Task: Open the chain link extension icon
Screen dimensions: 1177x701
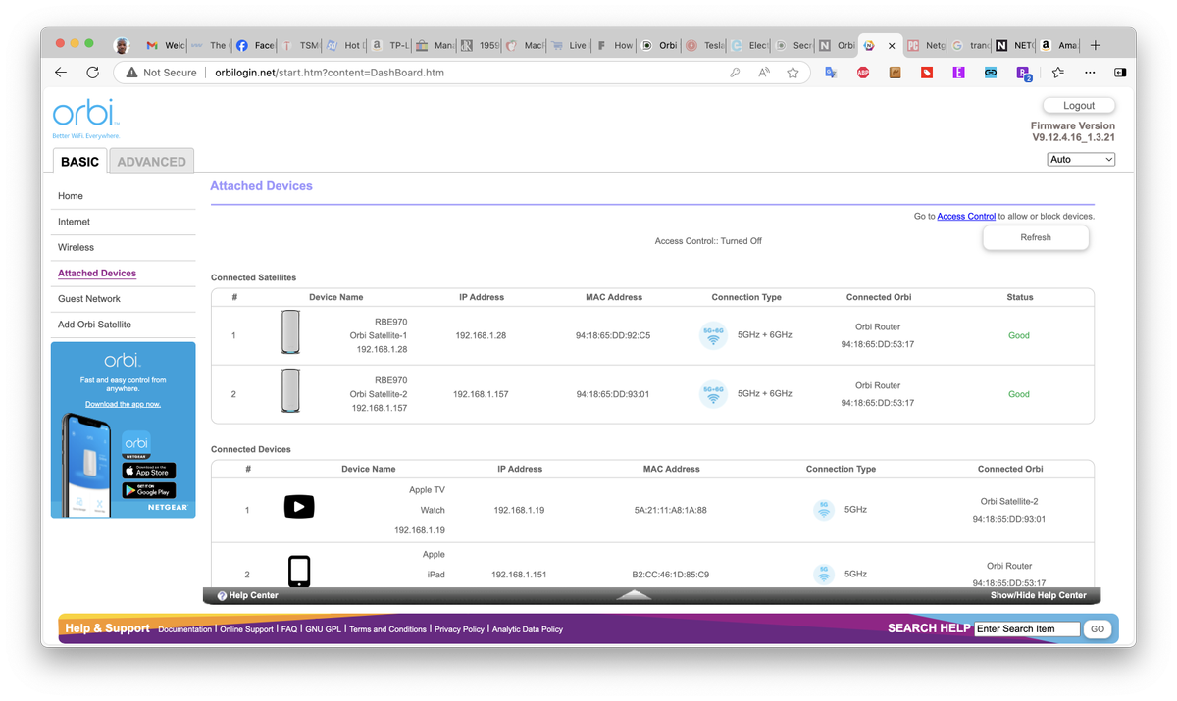Action: 991,73
